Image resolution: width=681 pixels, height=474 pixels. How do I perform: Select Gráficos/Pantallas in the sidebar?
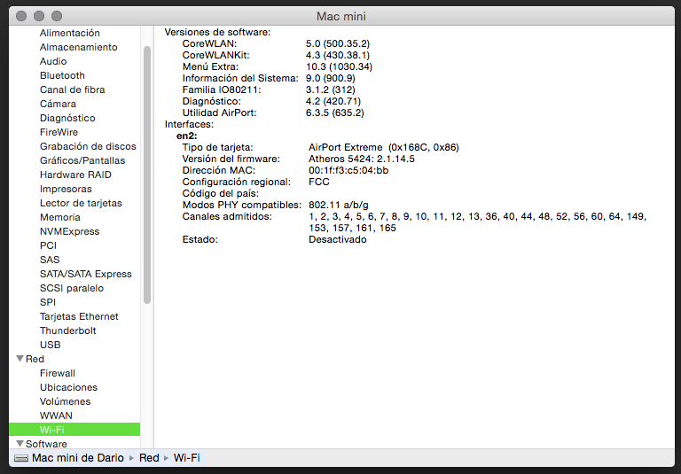[x=82, y=160]
